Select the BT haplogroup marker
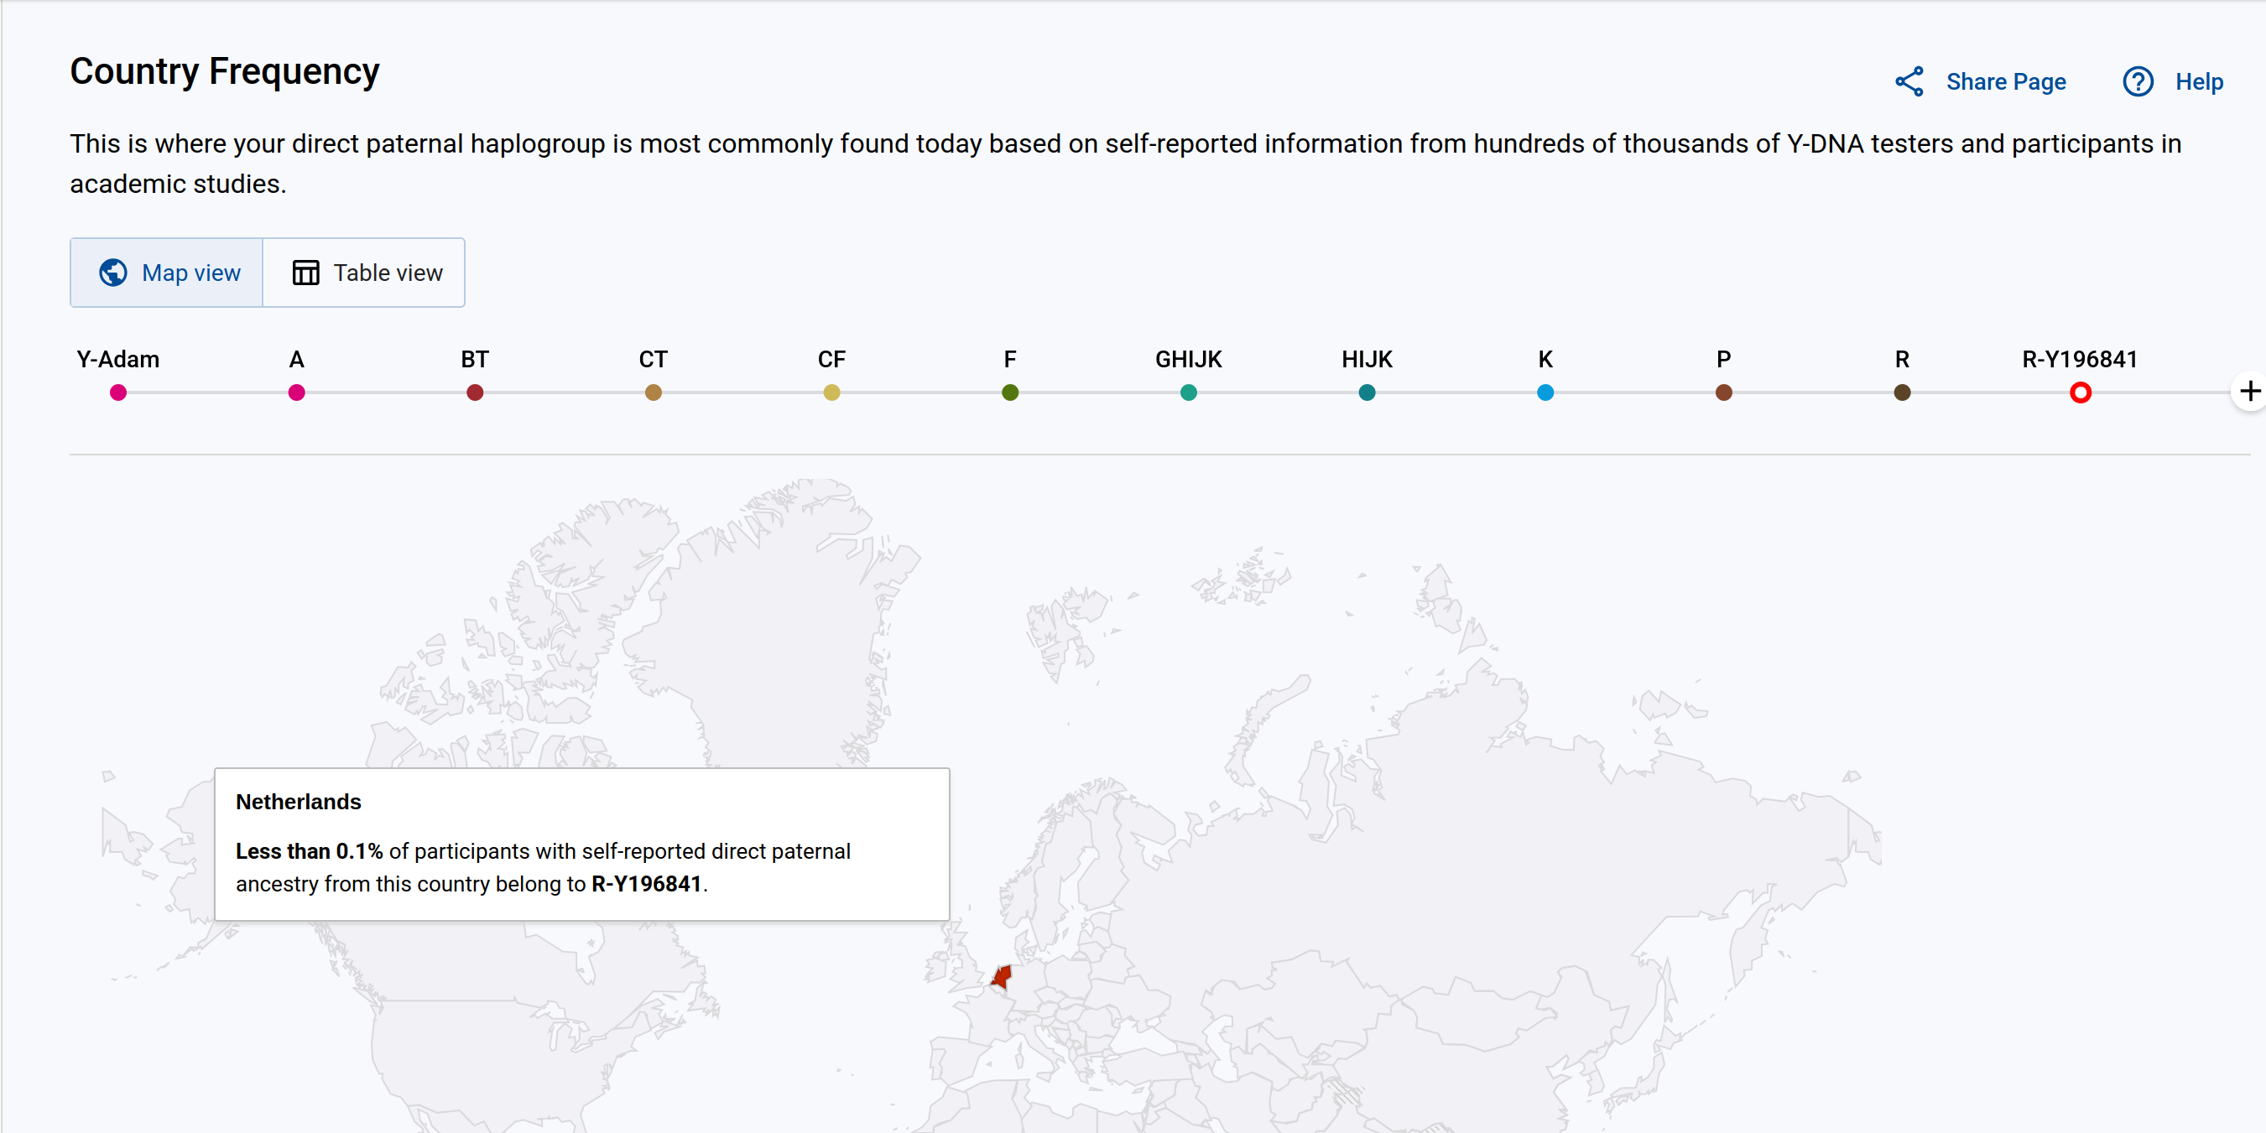Screen dimensions: 2266x1133 (475, 392)
